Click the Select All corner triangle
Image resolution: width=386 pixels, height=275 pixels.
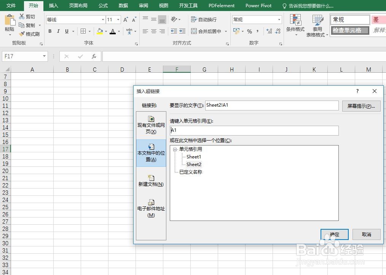7,69
